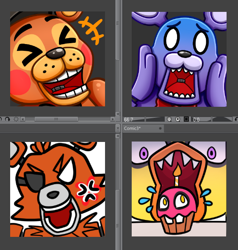Click the laughing Freddy bear artwork
This screenshot has width=238, height=250.
pos(58,59)
